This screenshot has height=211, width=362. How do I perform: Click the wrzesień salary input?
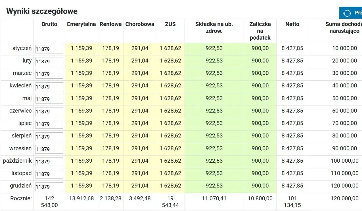49,149
